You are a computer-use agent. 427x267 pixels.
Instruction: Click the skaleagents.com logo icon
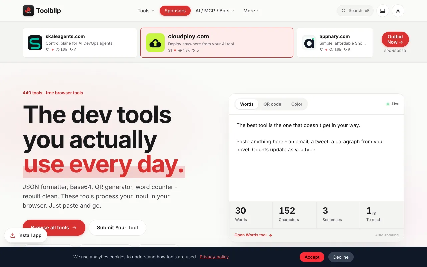tap(35, 43)
